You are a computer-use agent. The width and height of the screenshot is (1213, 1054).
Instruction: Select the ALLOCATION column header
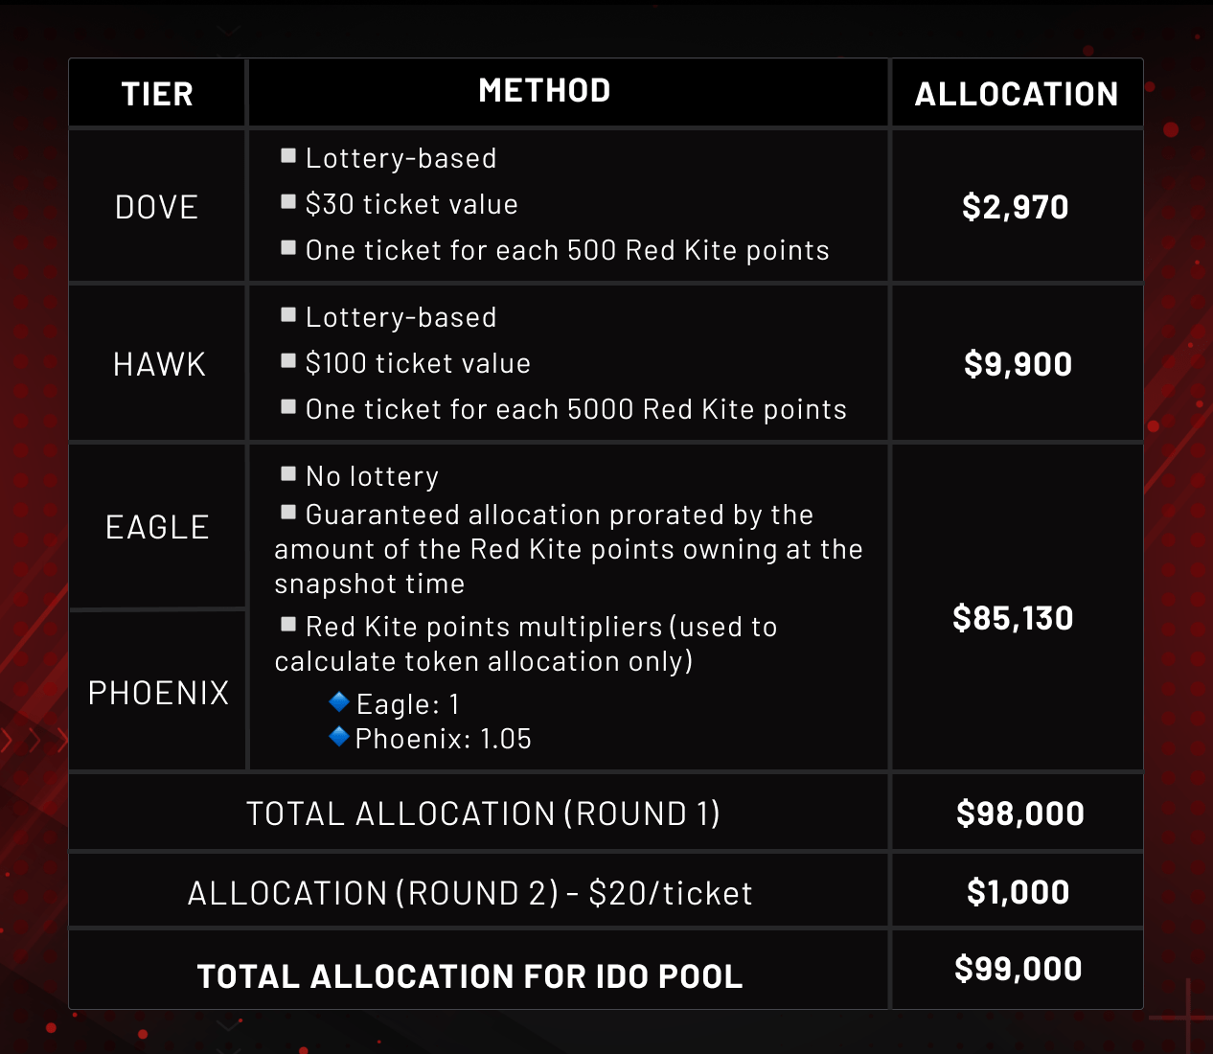1017,94
